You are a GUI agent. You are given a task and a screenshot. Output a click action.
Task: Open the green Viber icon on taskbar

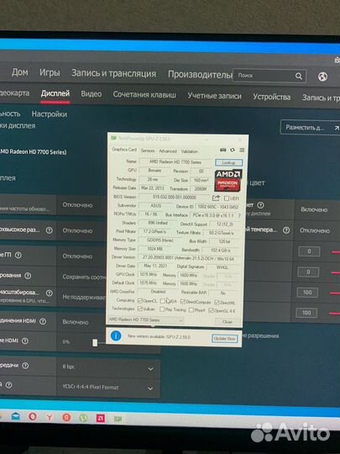point(84,418)
